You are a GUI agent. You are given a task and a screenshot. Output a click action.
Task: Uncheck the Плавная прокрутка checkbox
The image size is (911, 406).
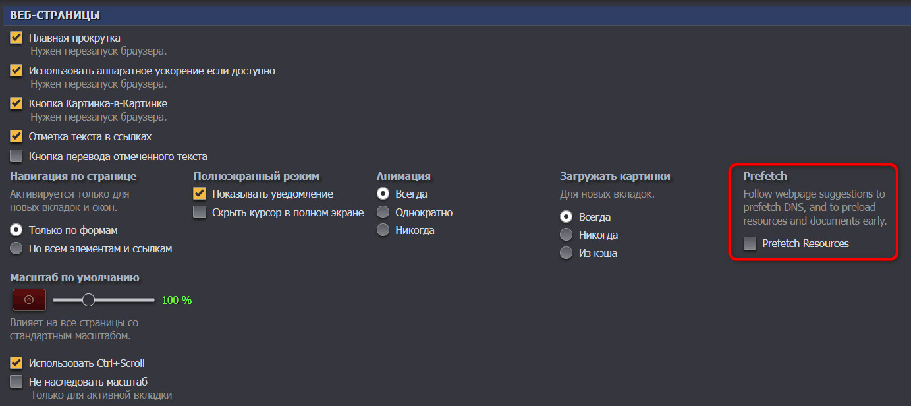[16, 38]
